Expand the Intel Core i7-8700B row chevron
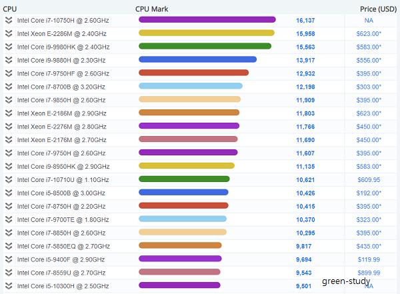Viewport: 400px width, 294px height. coord(9,87)
